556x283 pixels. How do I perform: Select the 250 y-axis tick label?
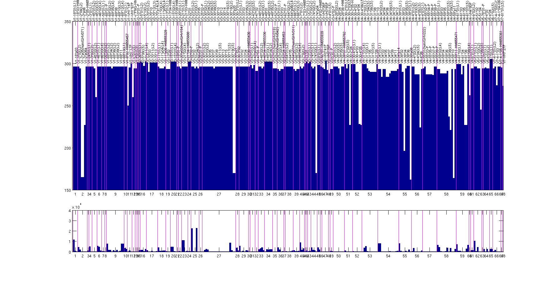coord(67,106)
